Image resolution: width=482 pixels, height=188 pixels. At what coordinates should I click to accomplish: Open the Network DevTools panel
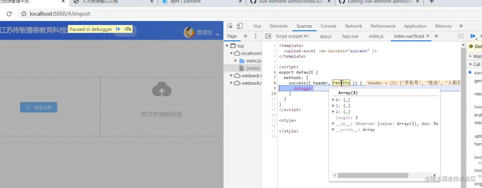pos(354,26)
